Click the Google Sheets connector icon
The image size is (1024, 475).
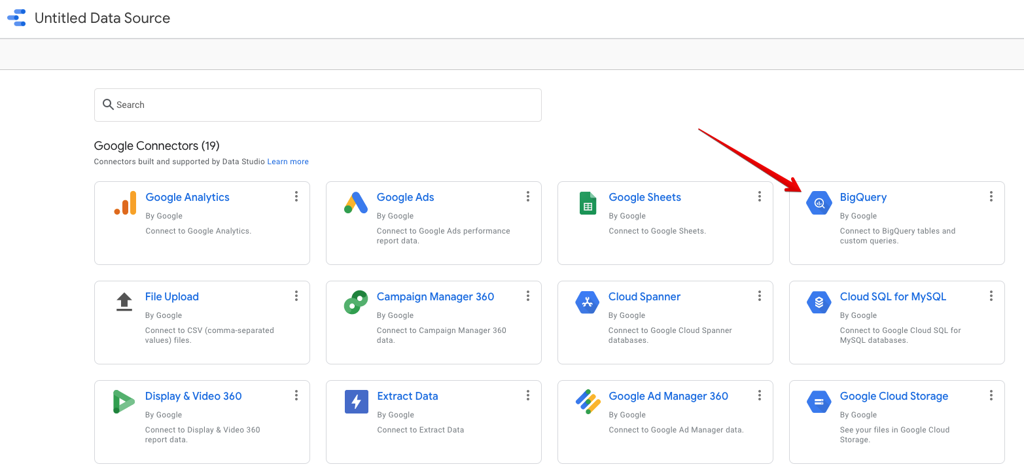point(588,203)
